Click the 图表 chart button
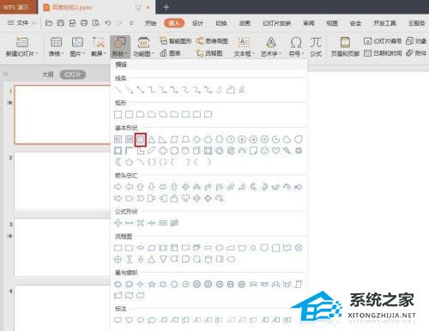The height and width of the screenshot is (331, 429). click(x=170, y=53)
